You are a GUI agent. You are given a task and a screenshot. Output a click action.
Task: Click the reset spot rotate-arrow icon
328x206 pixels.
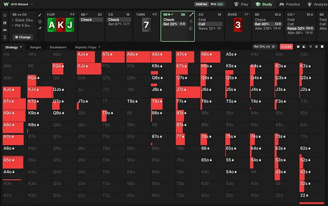coord(5,15)
